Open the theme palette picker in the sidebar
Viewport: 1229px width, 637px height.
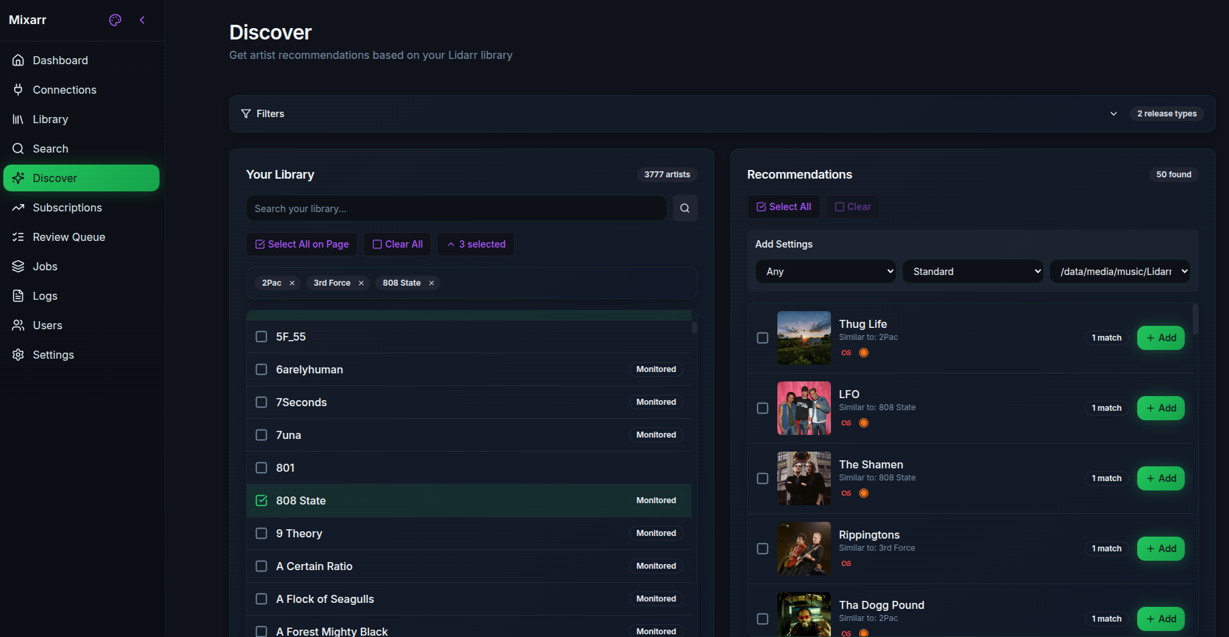point(115,20)
